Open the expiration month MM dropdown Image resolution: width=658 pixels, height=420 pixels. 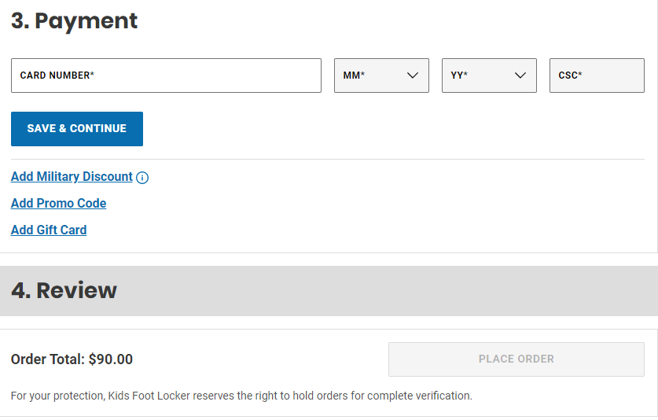pyautogui.click(x=381, y=76)
